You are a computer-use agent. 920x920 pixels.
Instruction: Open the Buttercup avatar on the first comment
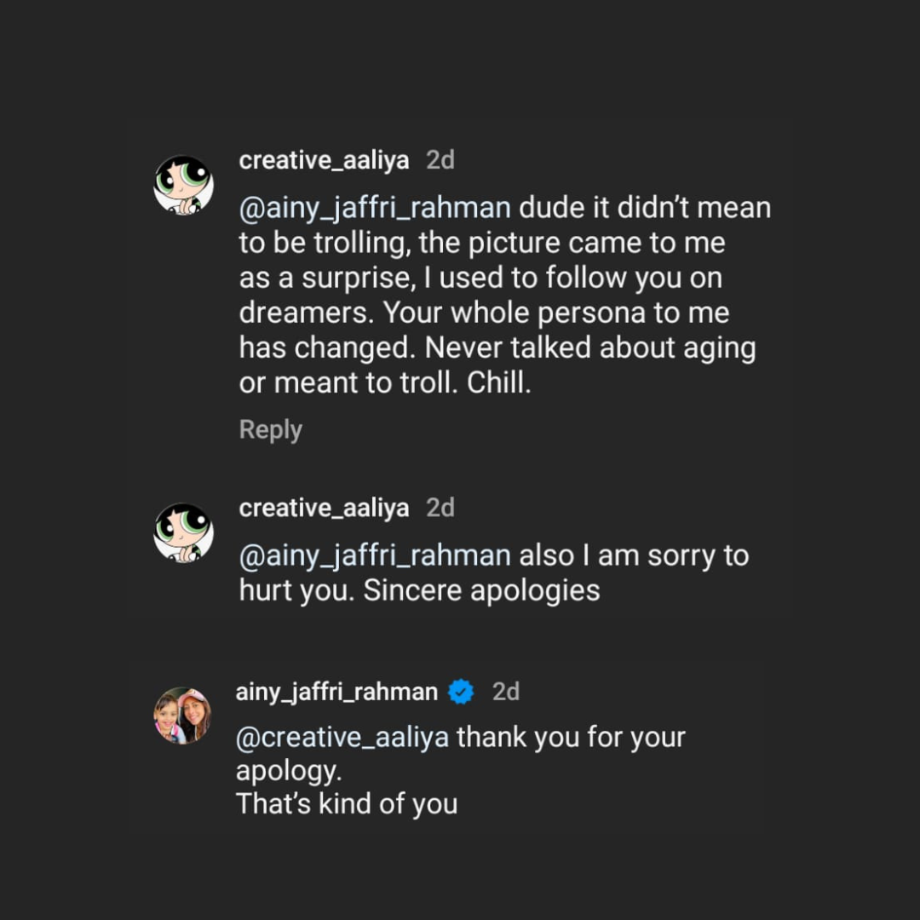pos(183,185)
